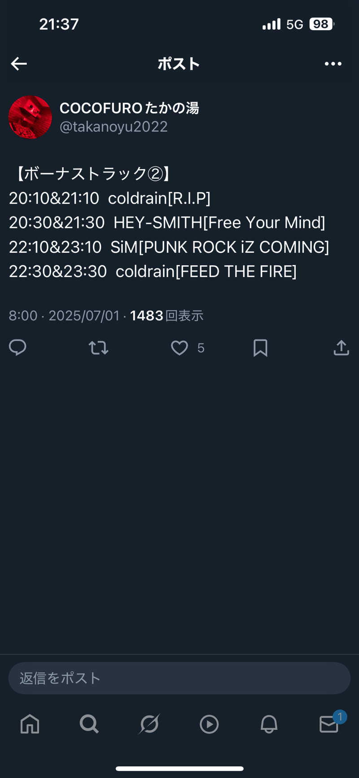Tap the 1483 回表示 view count
Screen dimensions: 359x778
(x=166, y=316)
